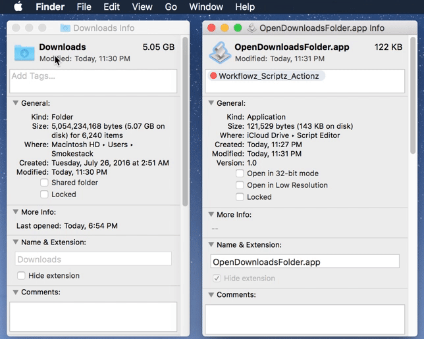Click Version value 1.0
This screenshot has height=339, width=424.
pos(252,163)
